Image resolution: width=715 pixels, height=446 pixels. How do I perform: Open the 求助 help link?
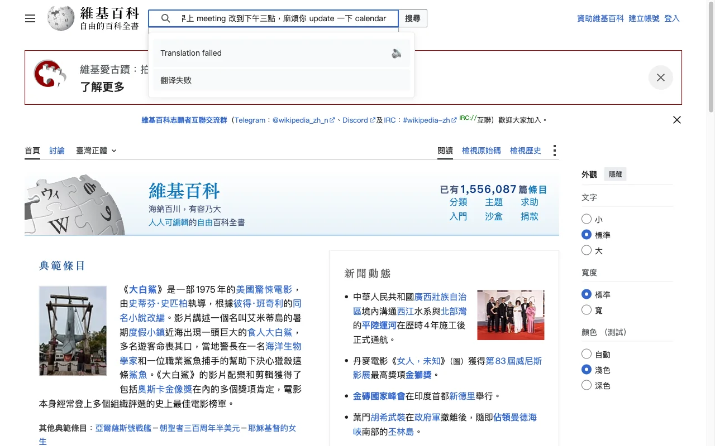click(x=530, y=202)
